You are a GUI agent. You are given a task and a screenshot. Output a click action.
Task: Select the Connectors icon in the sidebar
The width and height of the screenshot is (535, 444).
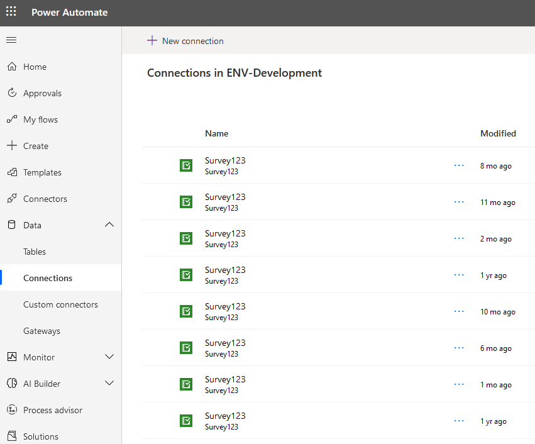point(13,198)
